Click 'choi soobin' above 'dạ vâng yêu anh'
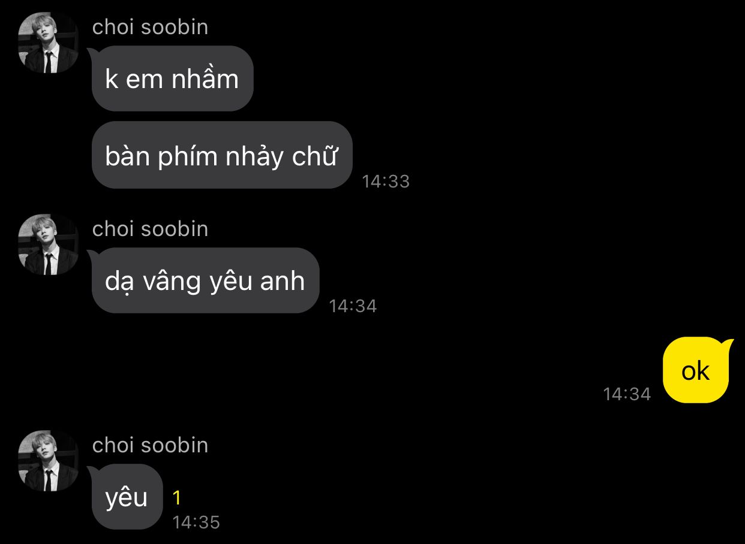This screenshot has width=745, height=544. [150, 229]
